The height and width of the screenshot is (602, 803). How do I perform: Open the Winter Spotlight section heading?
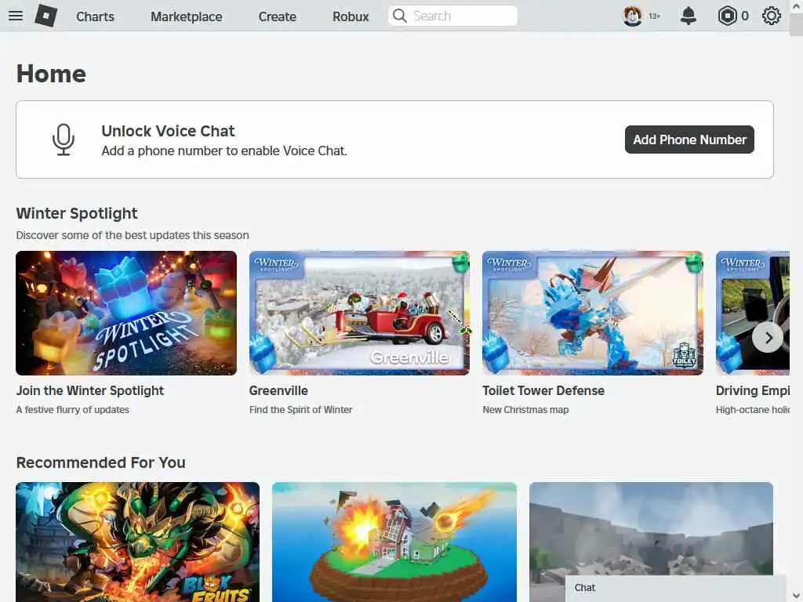pos(77,213)
